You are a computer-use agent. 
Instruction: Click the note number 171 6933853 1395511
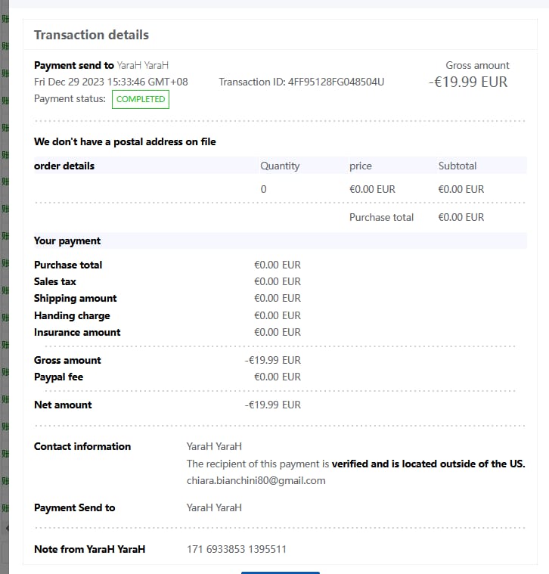click(237, 549)
